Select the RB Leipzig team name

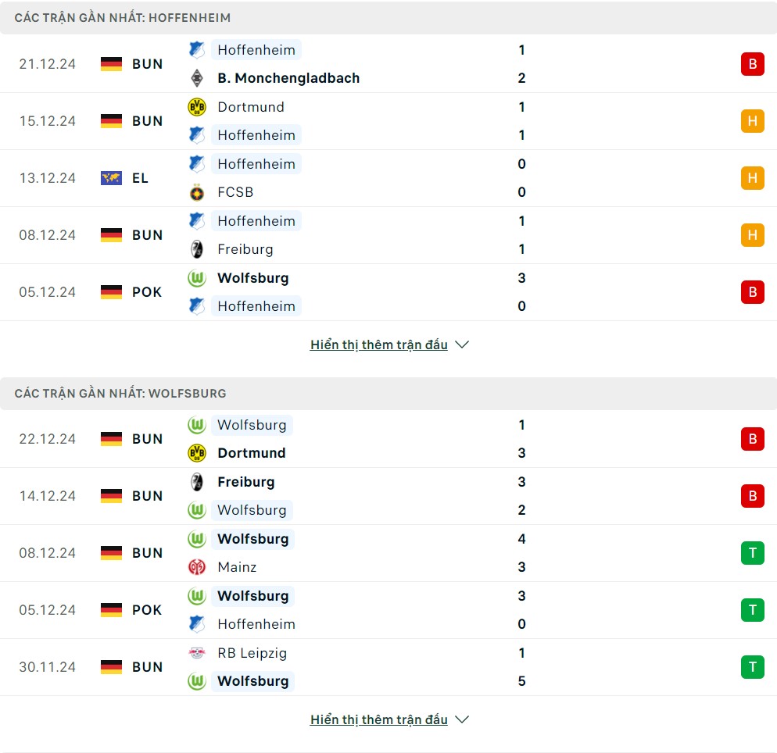point(252,653)
